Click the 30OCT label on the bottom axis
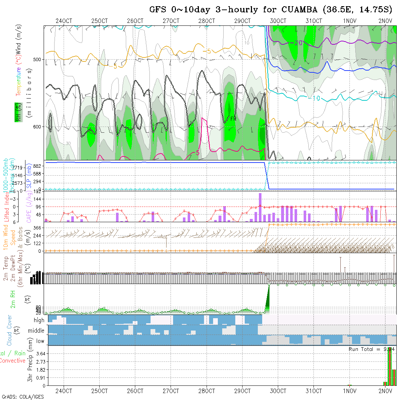This screenshot has width=400, height=400. click(278, 391)
